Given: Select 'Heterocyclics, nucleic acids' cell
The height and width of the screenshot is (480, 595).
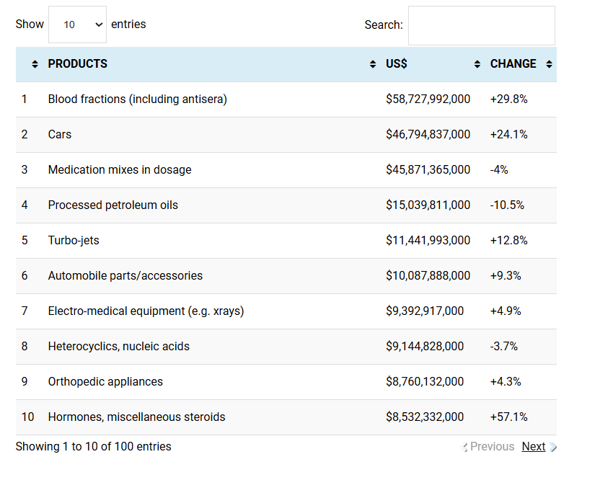Looking at the screenshot, I should [119, 346].
